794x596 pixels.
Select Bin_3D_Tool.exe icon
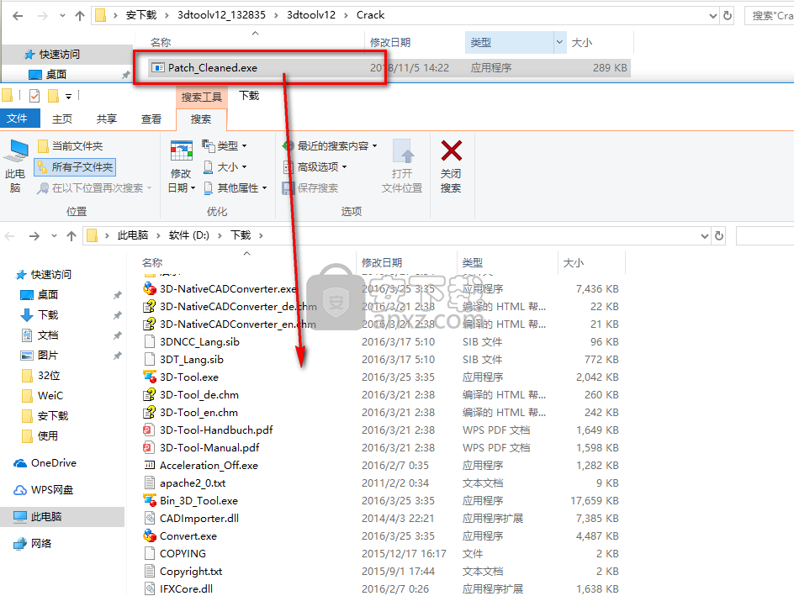pyautogui.click(x=150, y=500)
